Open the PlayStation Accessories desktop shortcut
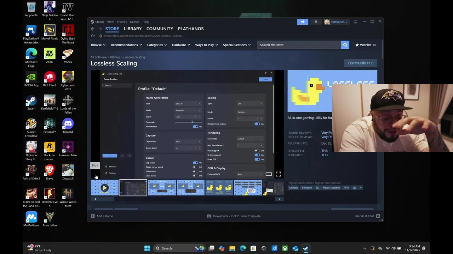This screenshot has height=254, width=453. [x=31, y=35]
